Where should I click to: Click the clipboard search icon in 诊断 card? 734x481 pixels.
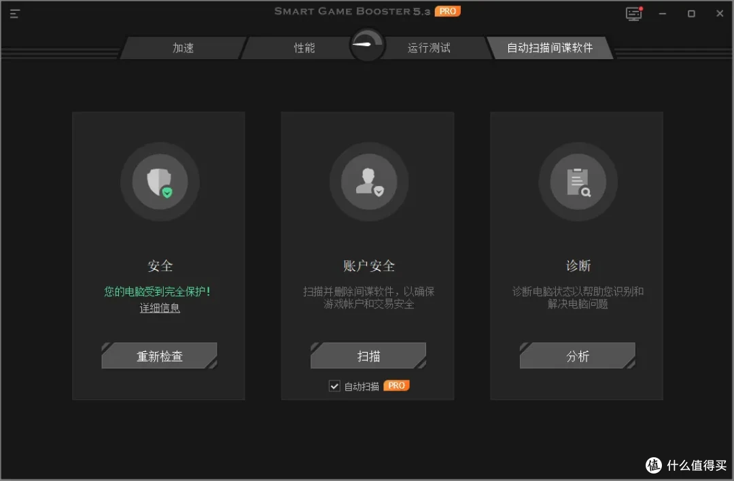coord(578,182)
